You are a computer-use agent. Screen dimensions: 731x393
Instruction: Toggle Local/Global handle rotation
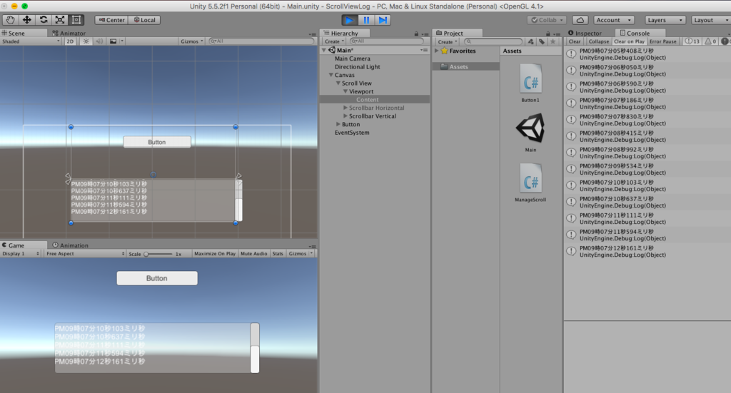[144, 20]
